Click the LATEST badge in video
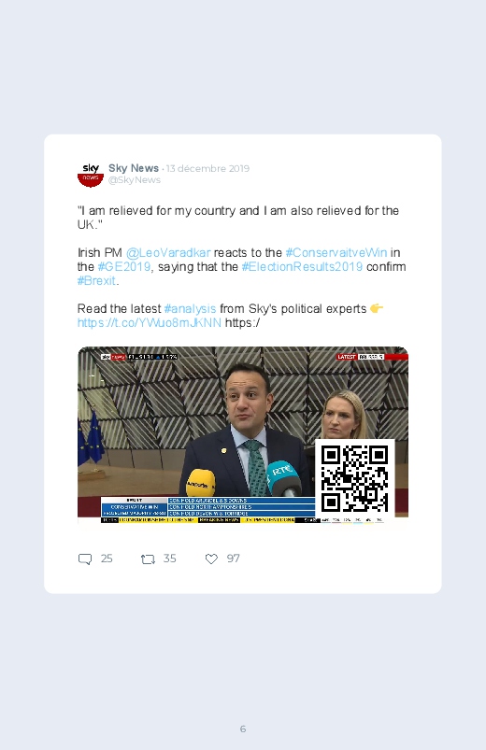 347,357
